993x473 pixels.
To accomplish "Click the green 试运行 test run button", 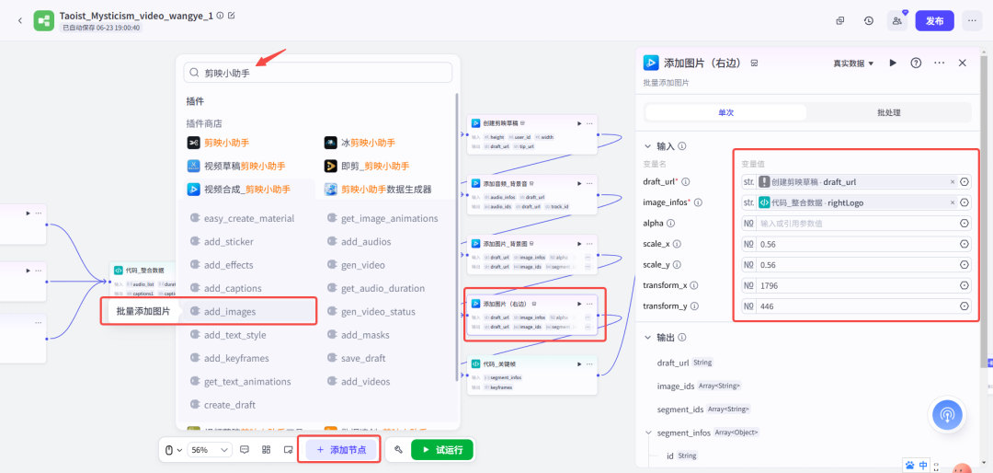I will (442, 450).
